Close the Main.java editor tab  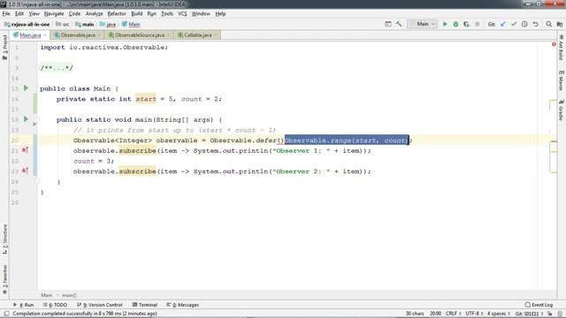click(x=45, y=35)
